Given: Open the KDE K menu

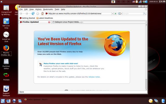Looking at the screenshot, I should click(x=3, y=101).
